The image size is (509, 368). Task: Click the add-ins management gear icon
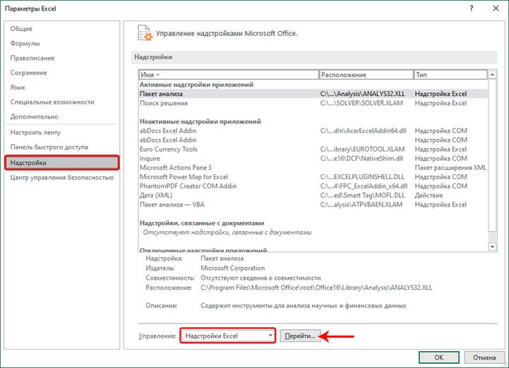pos(145,33)
